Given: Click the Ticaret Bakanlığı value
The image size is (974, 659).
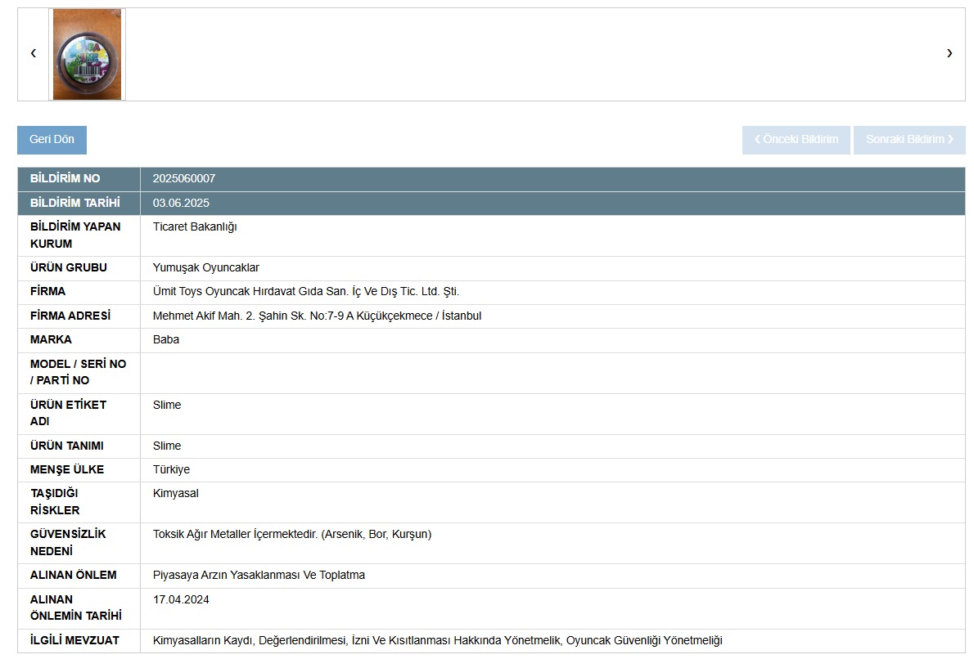Looking at the screenshot, I should tap(195, 227).
